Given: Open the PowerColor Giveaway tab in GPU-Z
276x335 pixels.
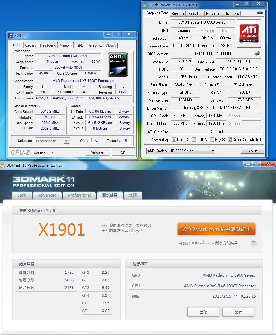Looking at the screenshot, I should pyautogui.click(x=222, y=14).
